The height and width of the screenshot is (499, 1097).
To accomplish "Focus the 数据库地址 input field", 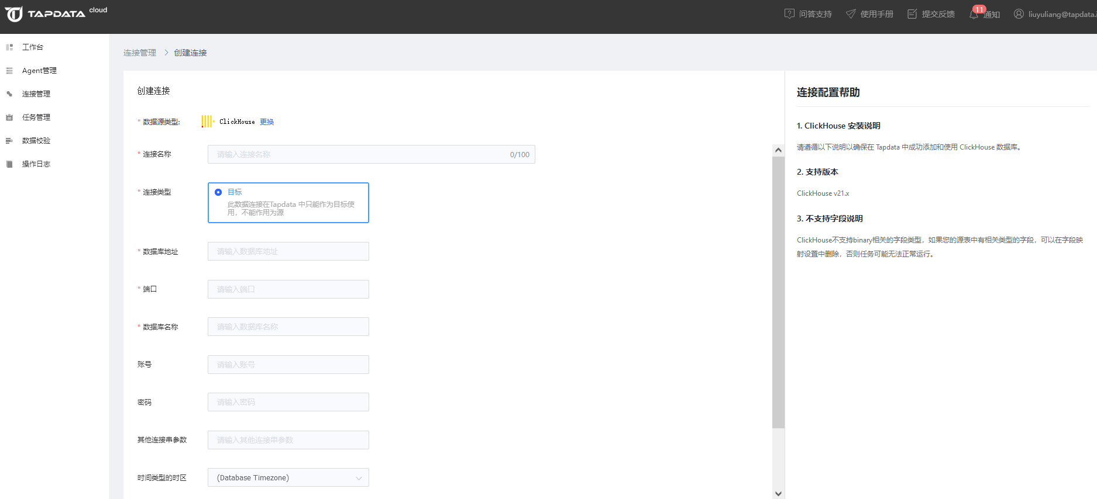I will click(288, 251).
